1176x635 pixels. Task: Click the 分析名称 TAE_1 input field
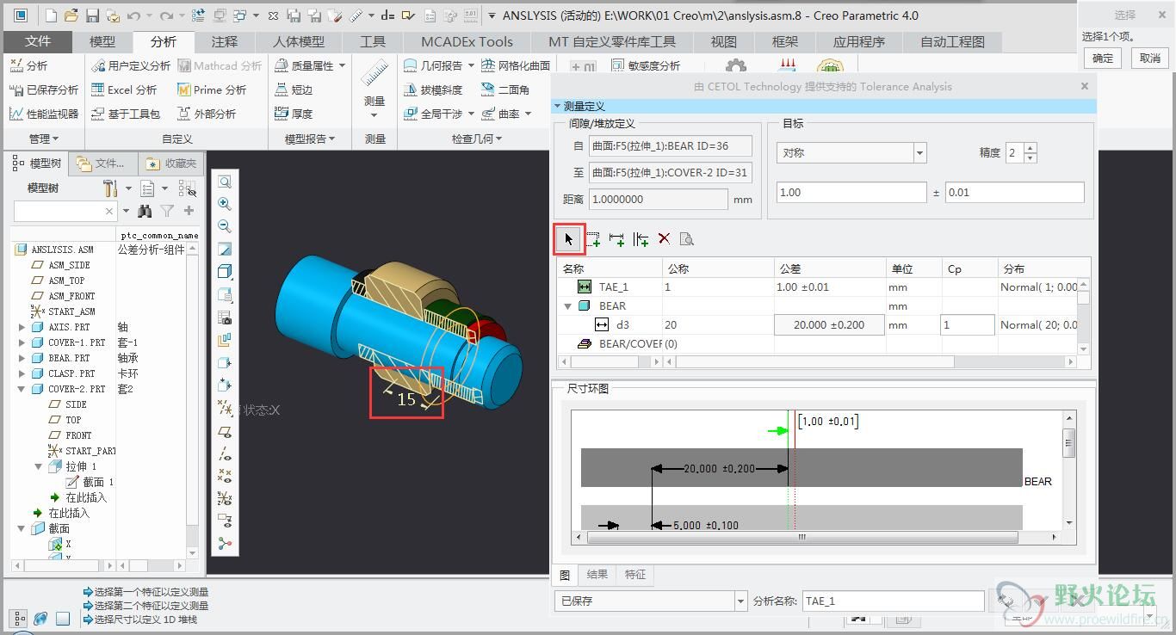(x=892, y=601)
